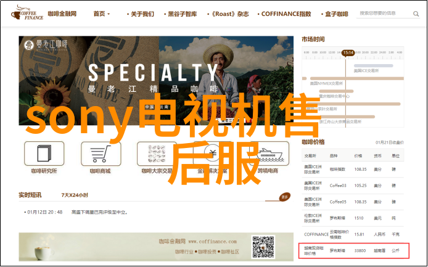
Task: Click the 重庆咖啡交易中心 trading hours bar
Action: tap(336, 91)
